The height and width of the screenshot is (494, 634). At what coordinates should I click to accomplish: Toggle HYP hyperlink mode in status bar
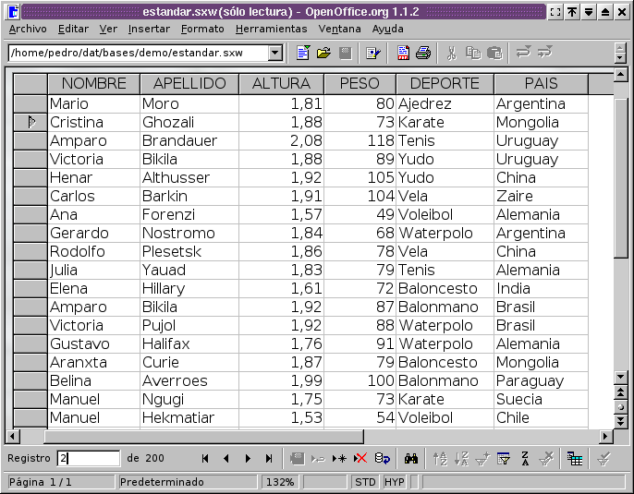[x=395, y=482]
